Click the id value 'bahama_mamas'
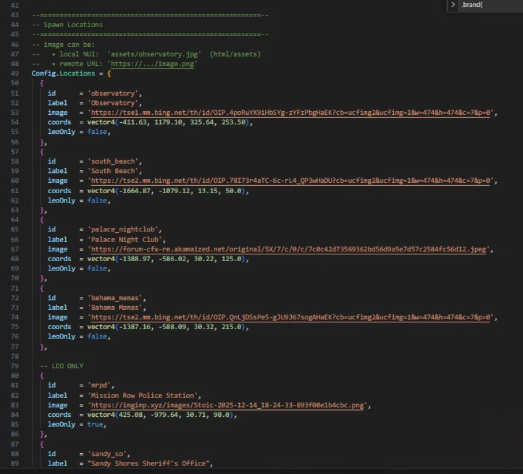 pos(115,298)
